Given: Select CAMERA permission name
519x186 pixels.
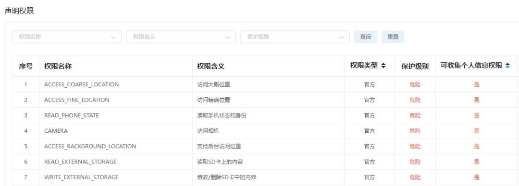Looking at the screenshot, I should tap(56, 131).
